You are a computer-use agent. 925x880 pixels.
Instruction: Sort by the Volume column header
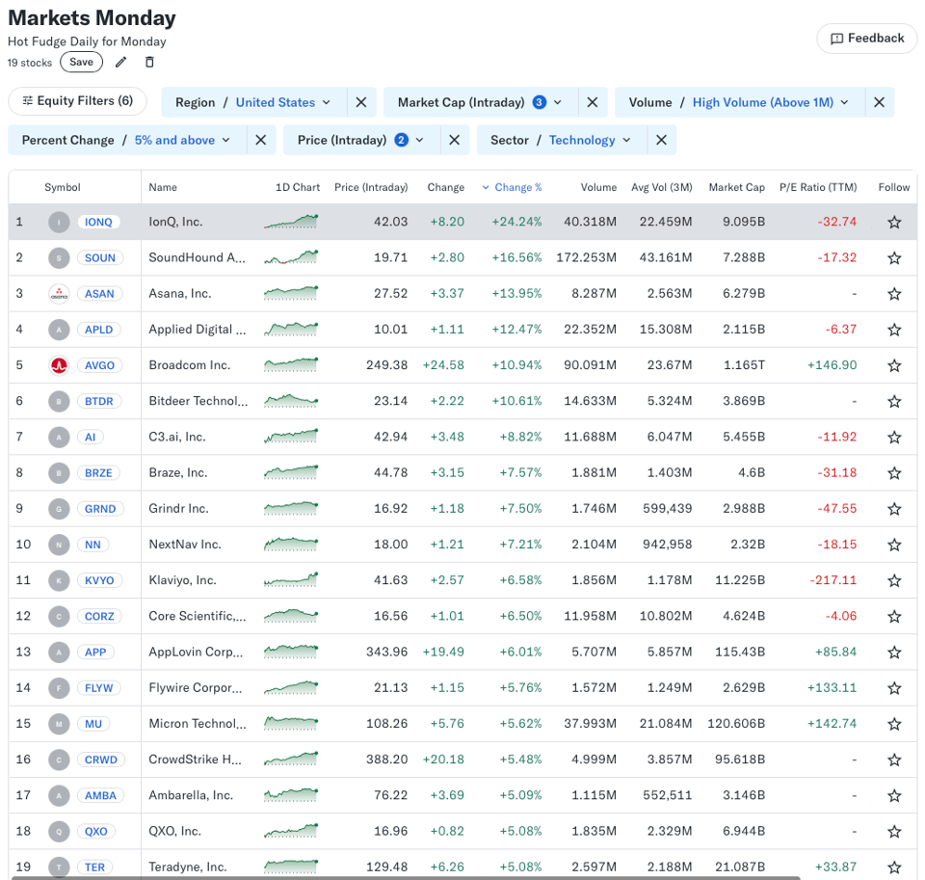pos(598,187)
